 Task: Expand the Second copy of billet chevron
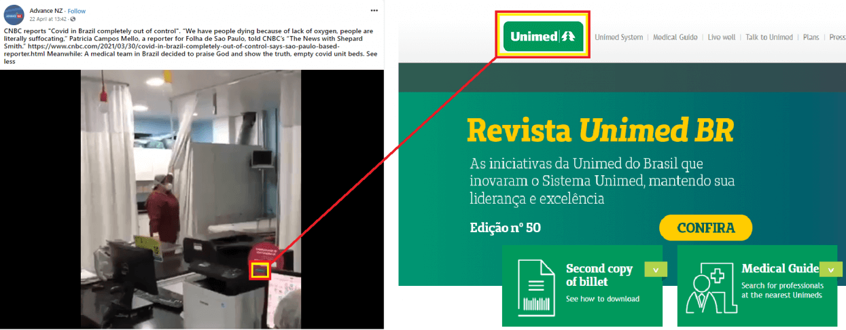pyautogui.click(x=655, y=270)
